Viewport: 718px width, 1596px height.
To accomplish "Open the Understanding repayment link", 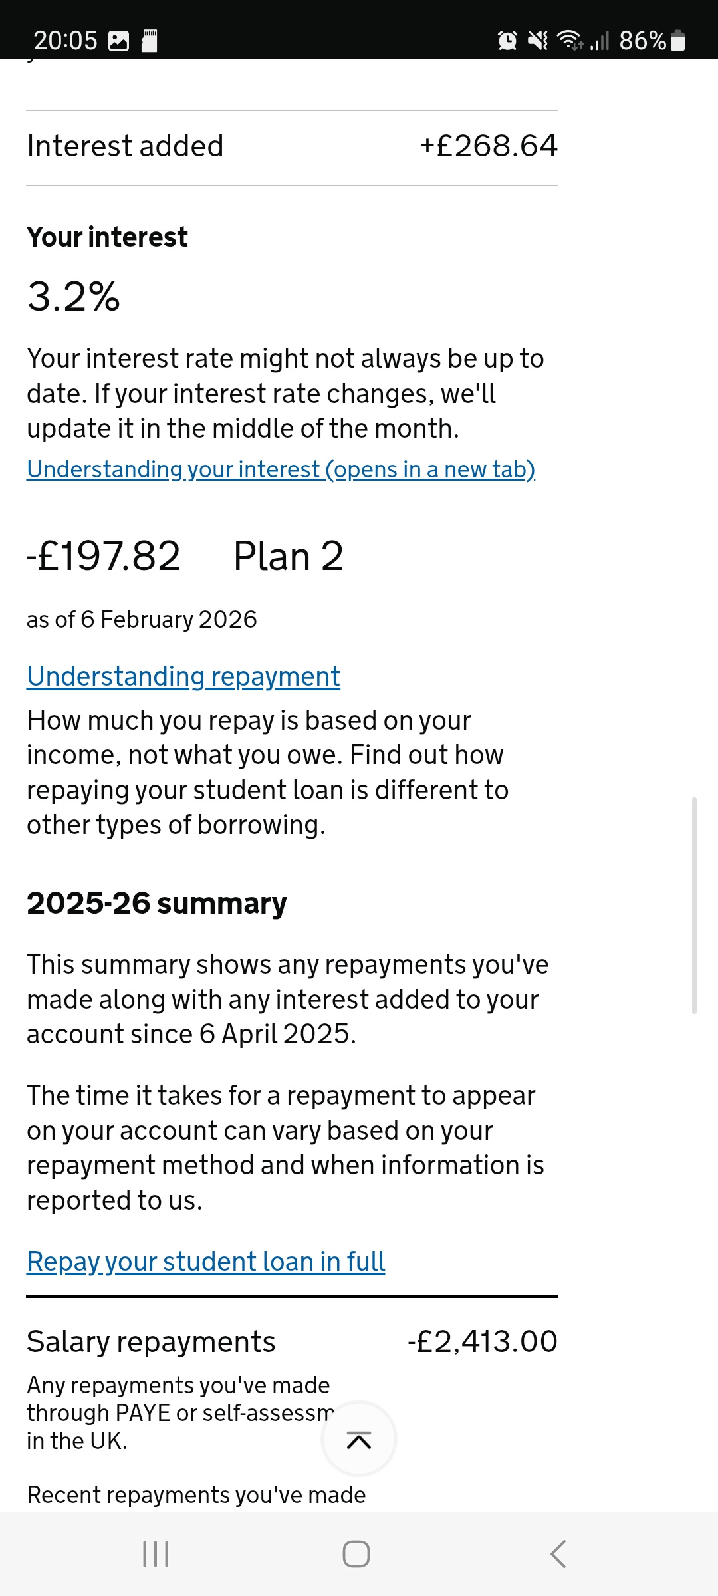I will tap(183, 676).
